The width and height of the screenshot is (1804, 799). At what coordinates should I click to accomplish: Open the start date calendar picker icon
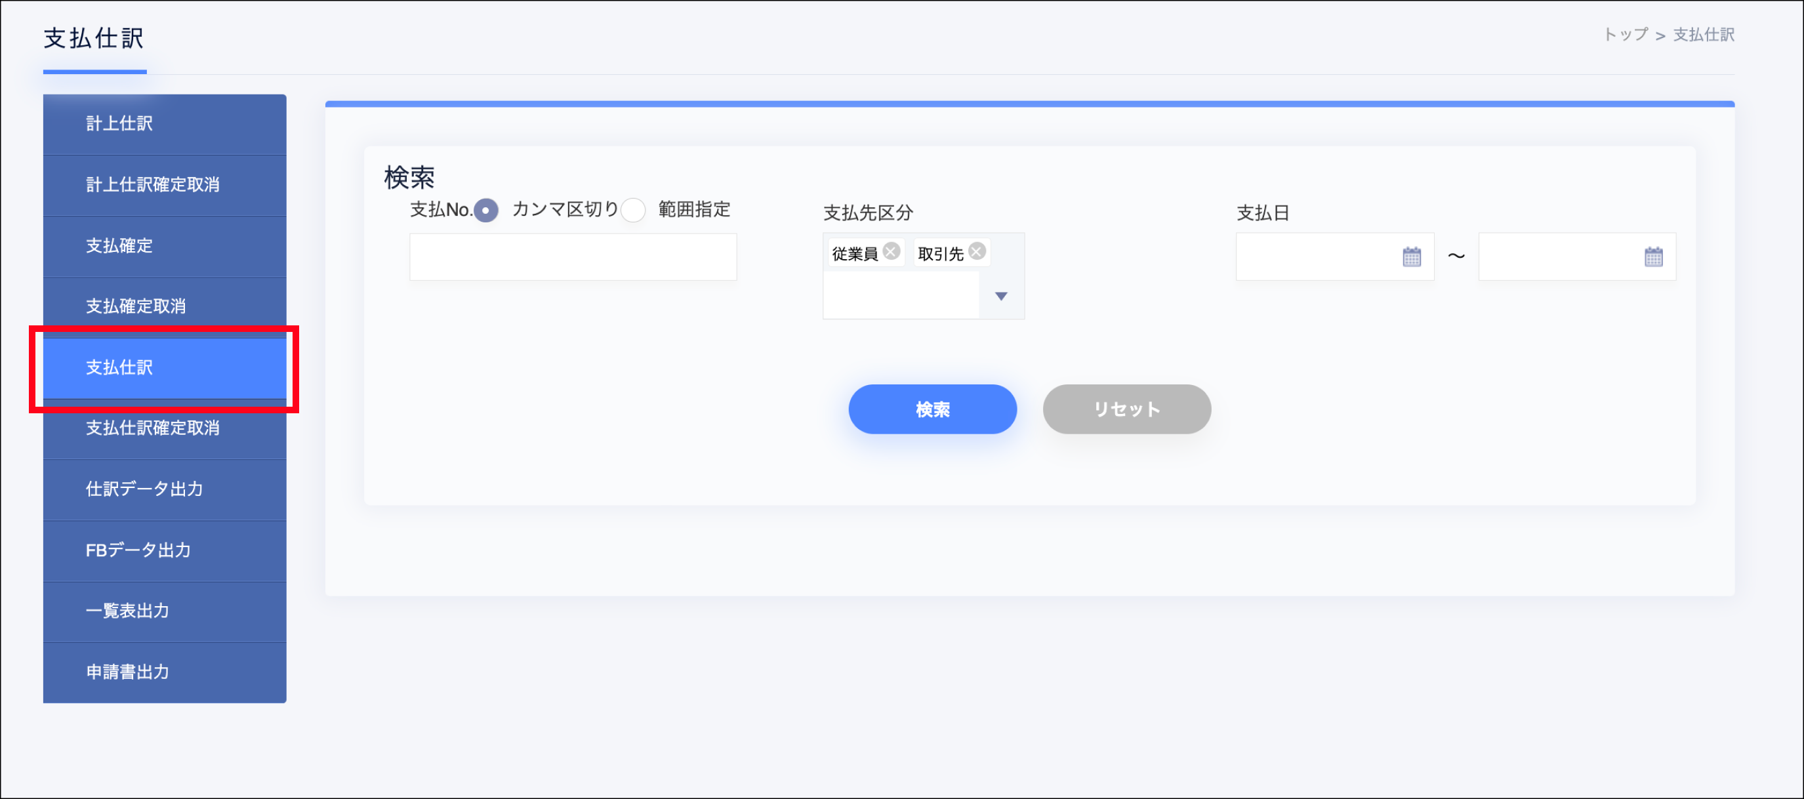click(1411, 257)
